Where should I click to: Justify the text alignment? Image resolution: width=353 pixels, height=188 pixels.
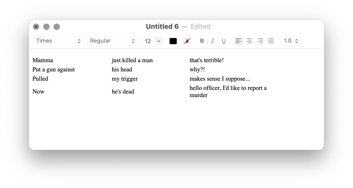pos(271,41)
